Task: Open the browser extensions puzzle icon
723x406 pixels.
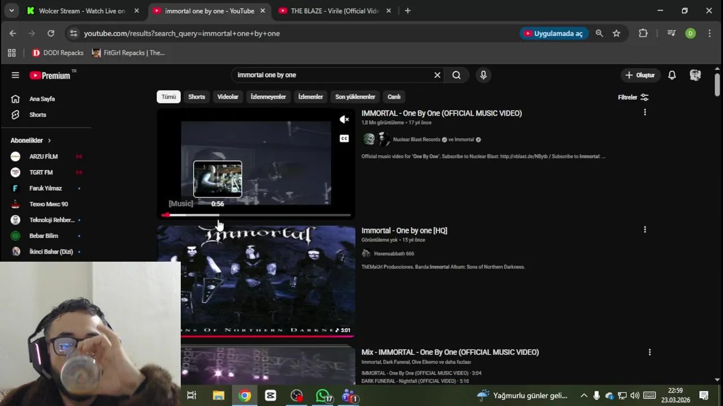Action: tap(643, 33)
